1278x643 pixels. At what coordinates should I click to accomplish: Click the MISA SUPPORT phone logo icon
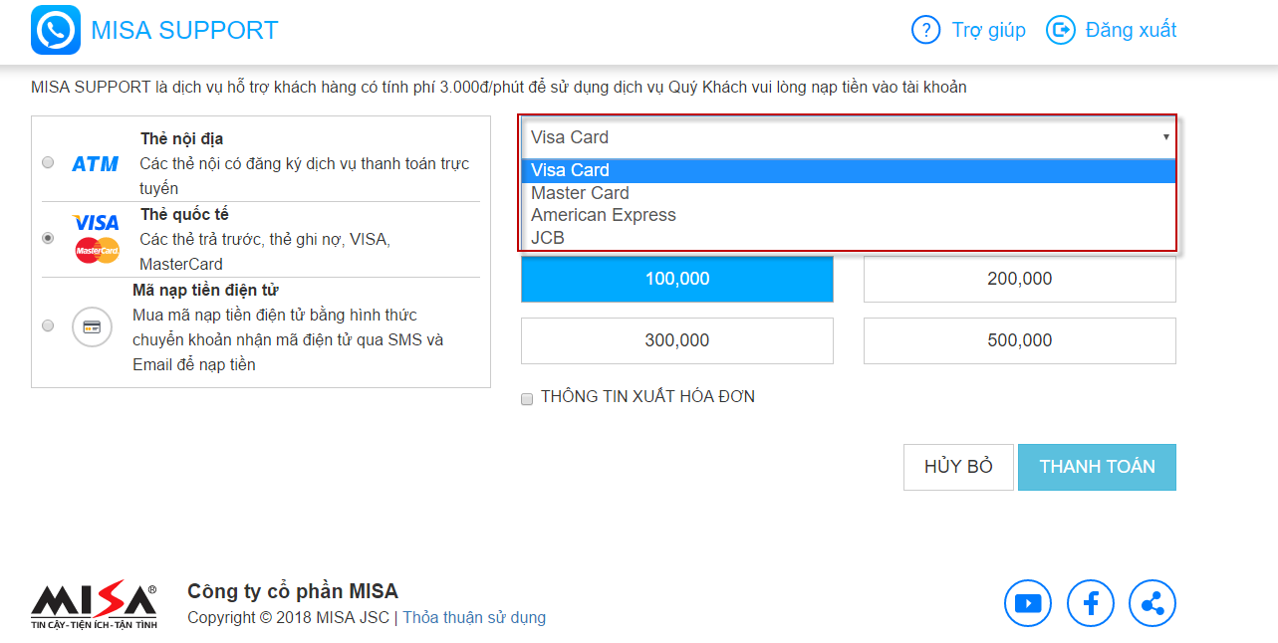(x=55, y=30)
